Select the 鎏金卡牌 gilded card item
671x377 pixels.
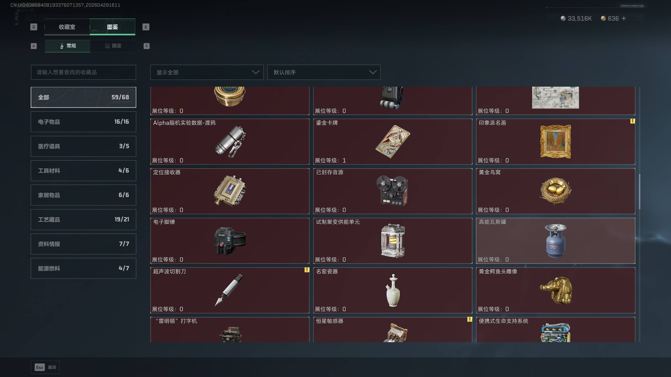click(x=393, y=142)
